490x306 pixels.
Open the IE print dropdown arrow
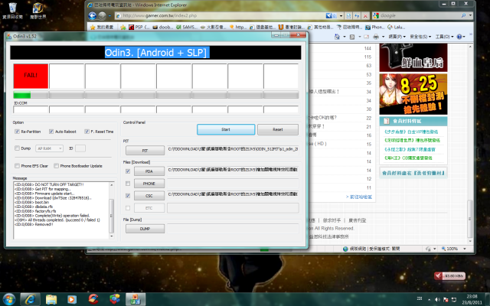[383, 37]
